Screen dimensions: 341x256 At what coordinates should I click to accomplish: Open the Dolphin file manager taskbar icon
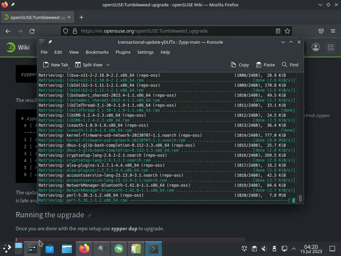coord(67,249)
